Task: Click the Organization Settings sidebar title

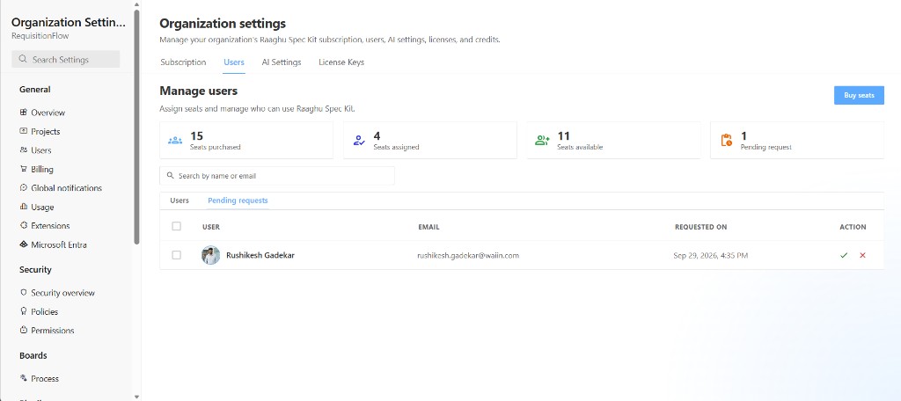Action: (x=68, y=22)
